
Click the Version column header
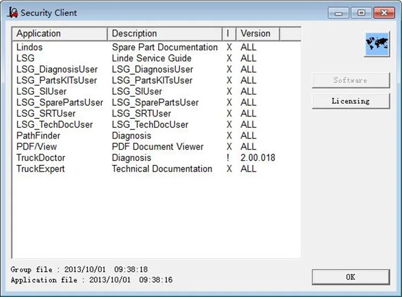(x=257, y=34)
